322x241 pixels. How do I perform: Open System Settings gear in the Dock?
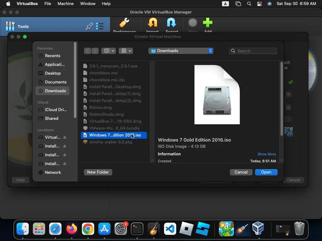pos(121,229)
